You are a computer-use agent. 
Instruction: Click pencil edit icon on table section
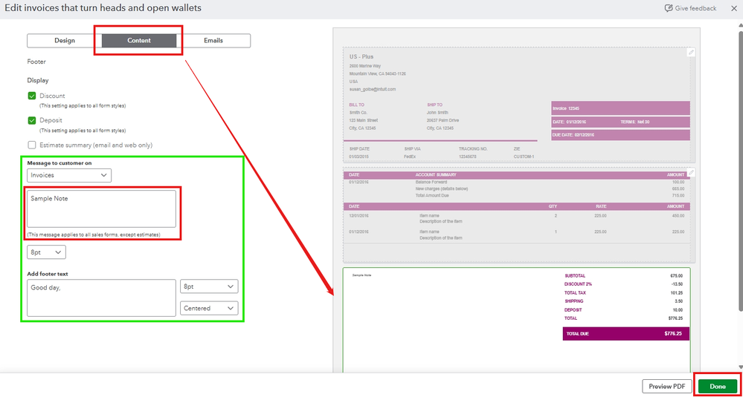click(x=692, y=172)
